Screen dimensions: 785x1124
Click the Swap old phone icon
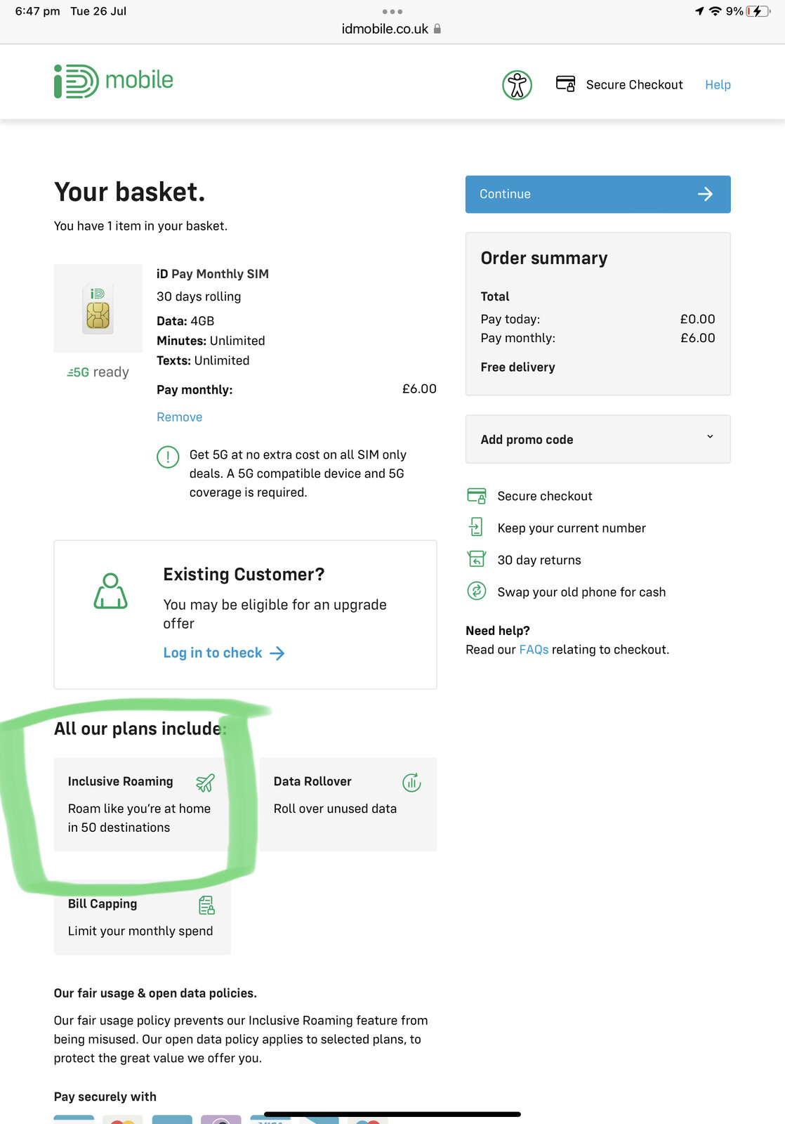[x=477, y=592]
